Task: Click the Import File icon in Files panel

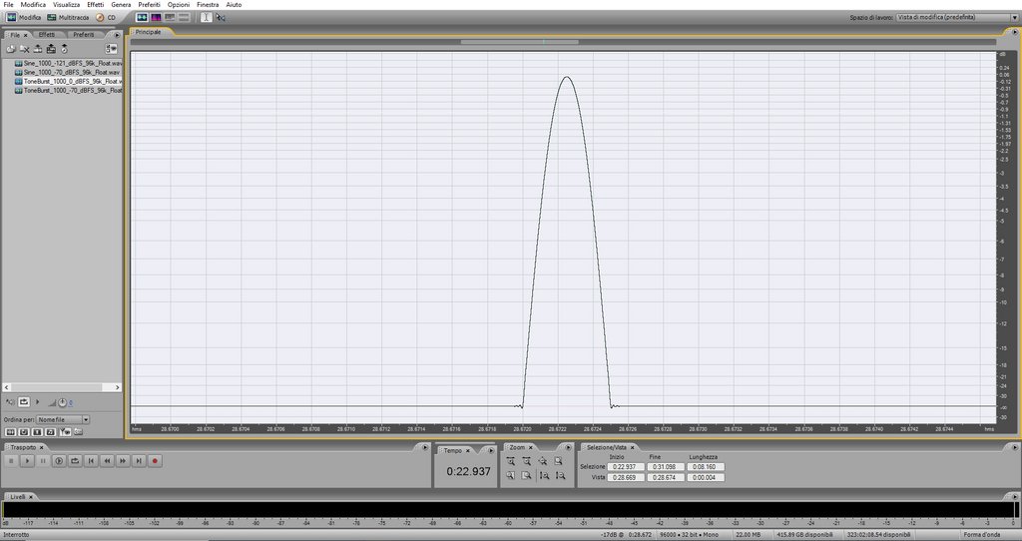Action: (10, 49)
